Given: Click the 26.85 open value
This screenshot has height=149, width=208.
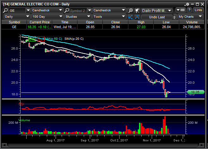Looking at the screenshot, I should coord(90,27).
